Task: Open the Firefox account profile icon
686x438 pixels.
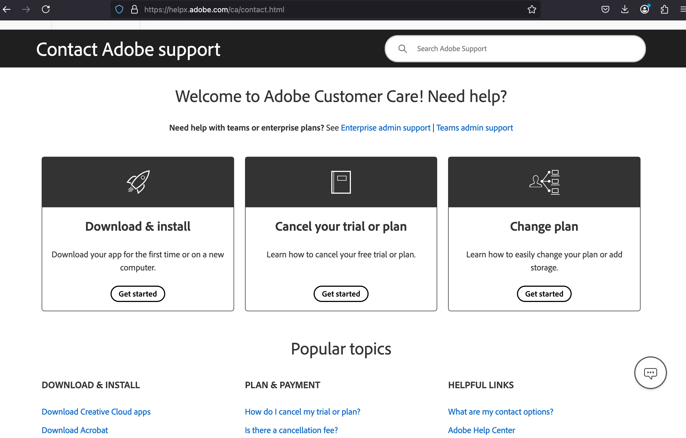Action: [644, 10]
